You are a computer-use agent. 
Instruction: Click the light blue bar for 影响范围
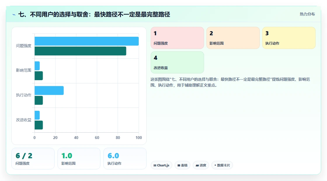pyautogui.click(x=37, y=66)
